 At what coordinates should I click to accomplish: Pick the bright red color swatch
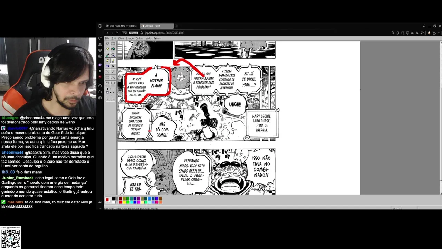tap(121, 202)
